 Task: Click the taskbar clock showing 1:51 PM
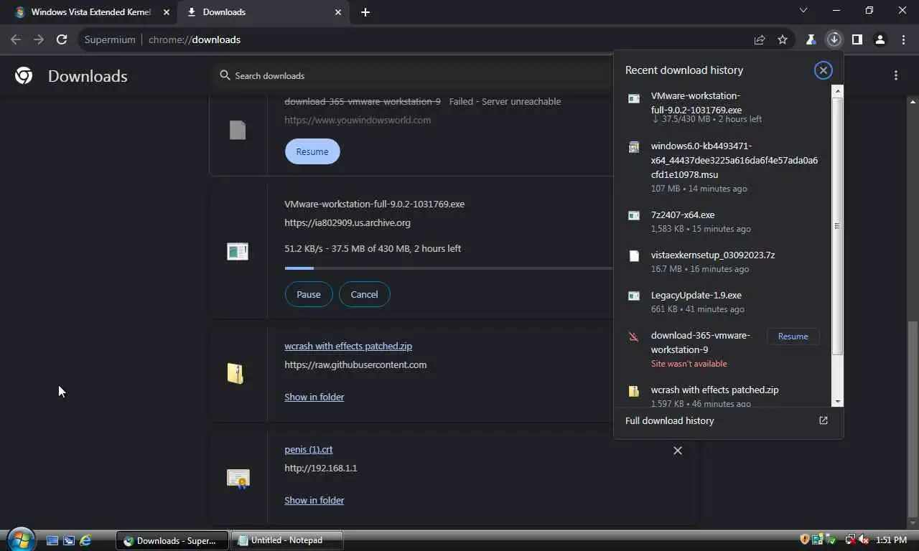tap(891, 540)
